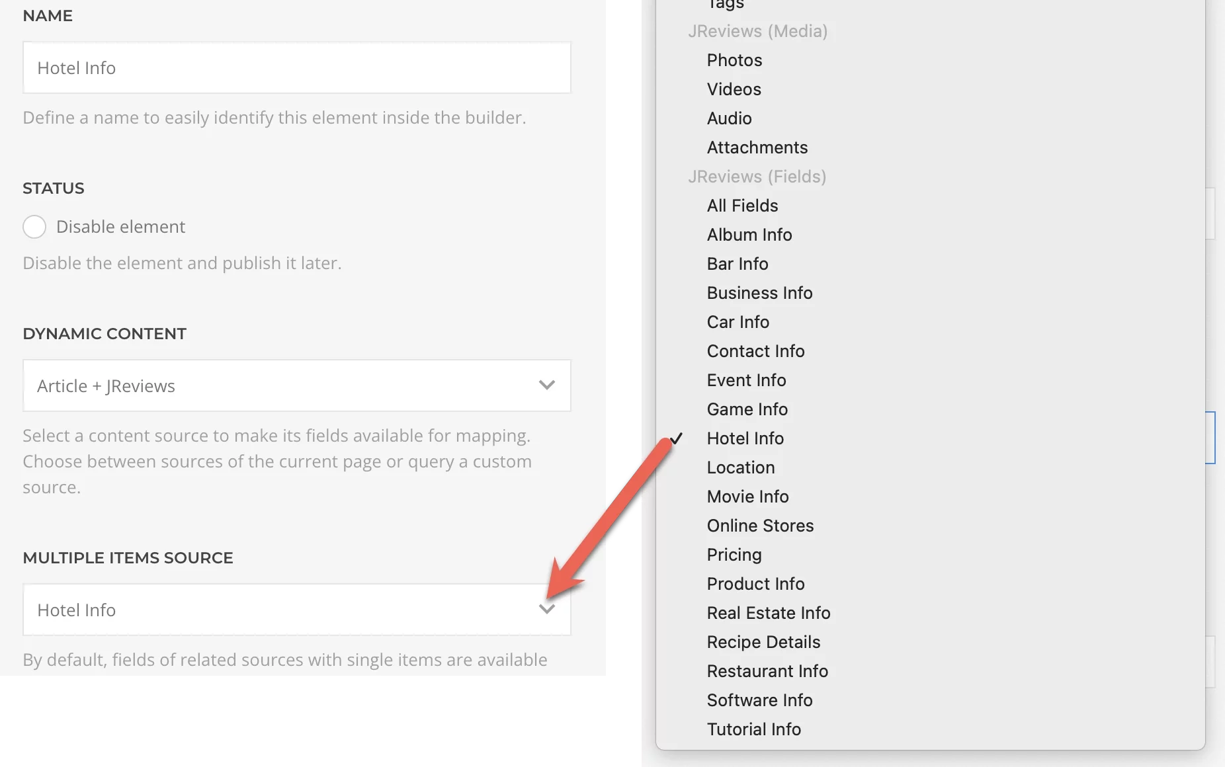Select the Audio option
1225x767 pixels.
point(729,118)
